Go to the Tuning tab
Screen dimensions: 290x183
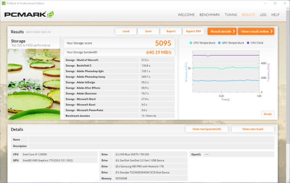coord(231,15)
